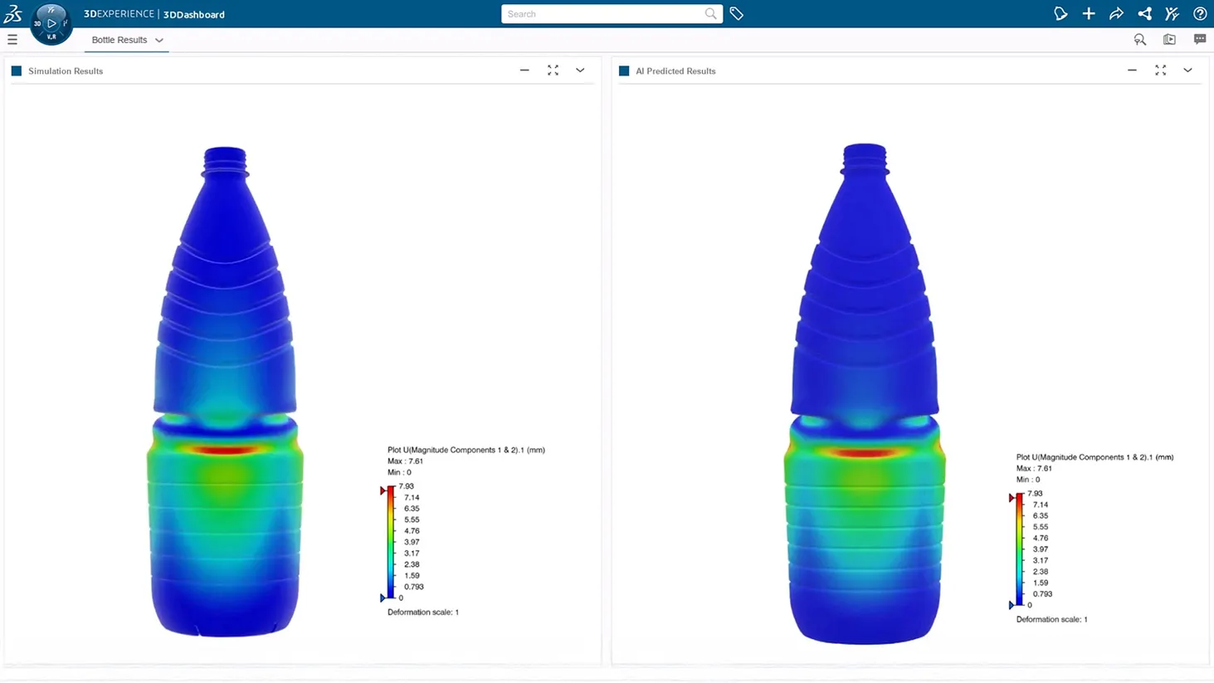The height and width of the screenshot is (683, 1214).
Task: Expand the Bottle Results tab dropdown
Action: coord(159,40)
